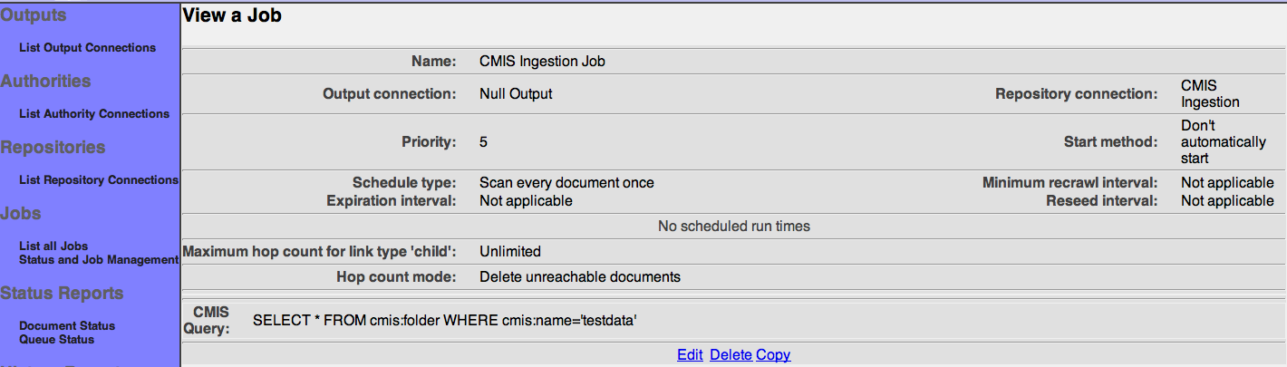The width and height of the screenshot is (1287, 367).
Task: Select the Jobs sidebar heading
Action: pos(21,214)
